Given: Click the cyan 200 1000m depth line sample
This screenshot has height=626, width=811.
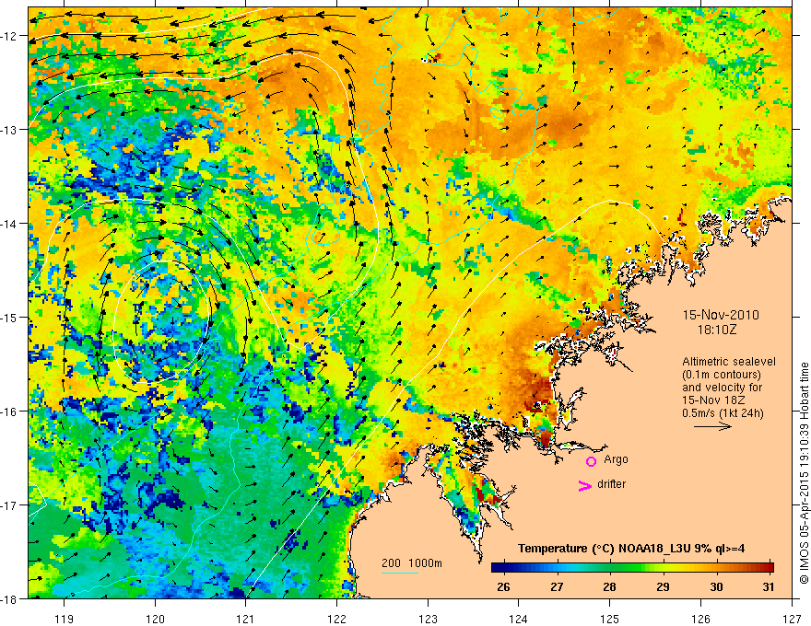Looking at the screenshot, I should click(x=399, y=573).
